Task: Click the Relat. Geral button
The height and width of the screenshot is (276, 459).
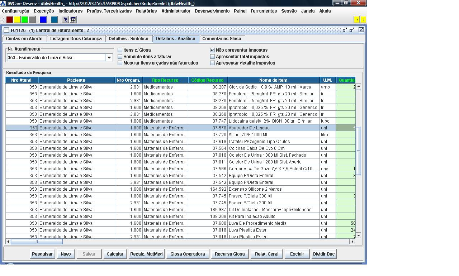Action: 267,254
